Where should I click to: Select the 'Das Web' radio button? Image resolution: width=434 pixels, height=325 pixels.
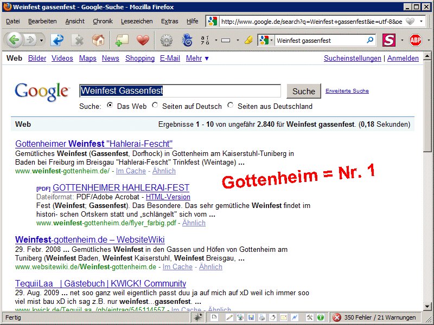click(x=110, y=106)
